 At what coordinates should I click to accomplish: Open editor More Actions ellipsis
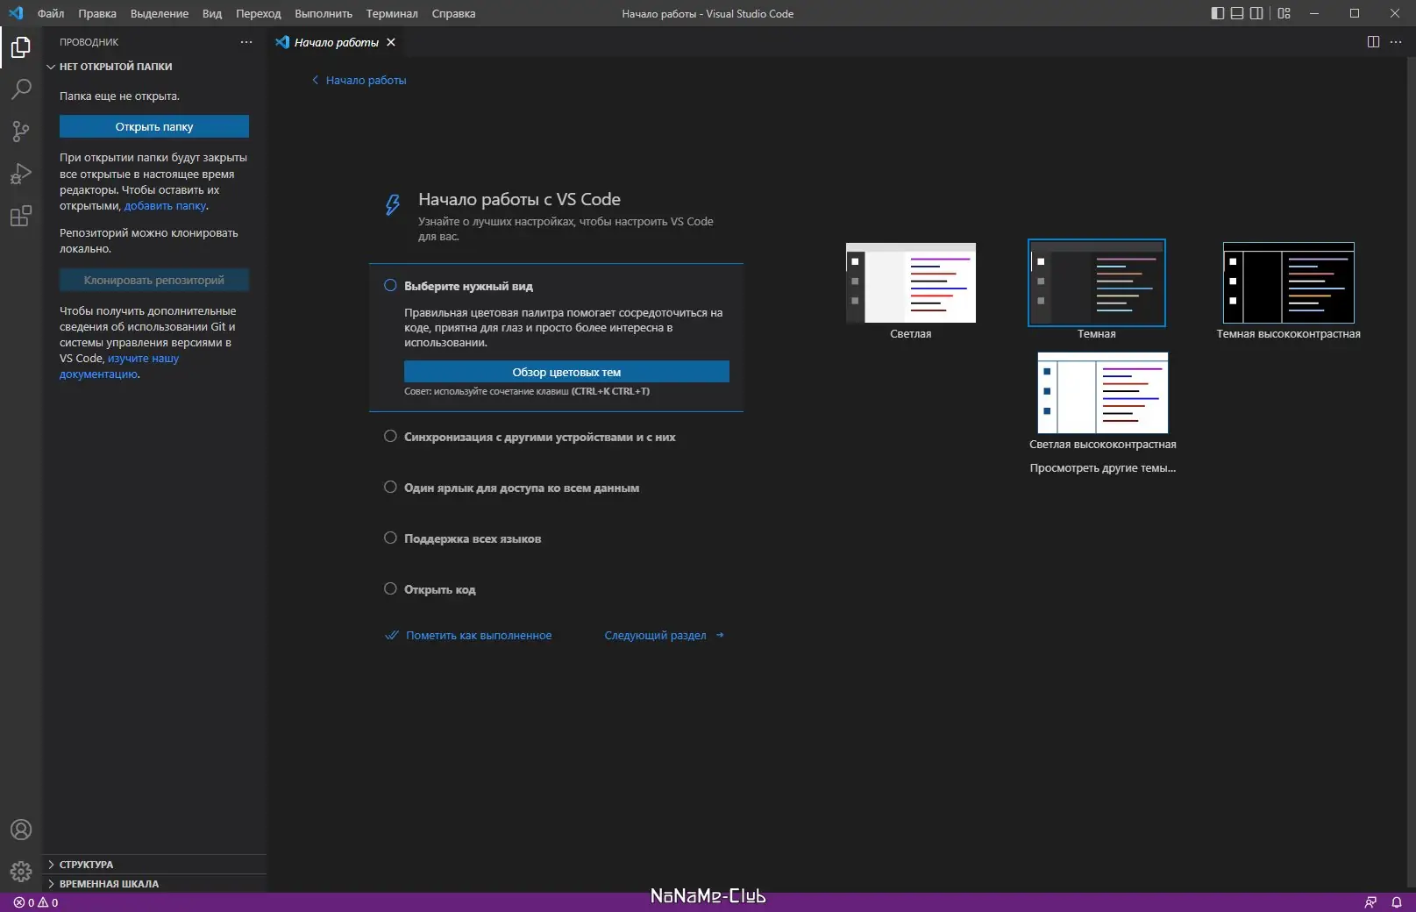[1396, 42]
